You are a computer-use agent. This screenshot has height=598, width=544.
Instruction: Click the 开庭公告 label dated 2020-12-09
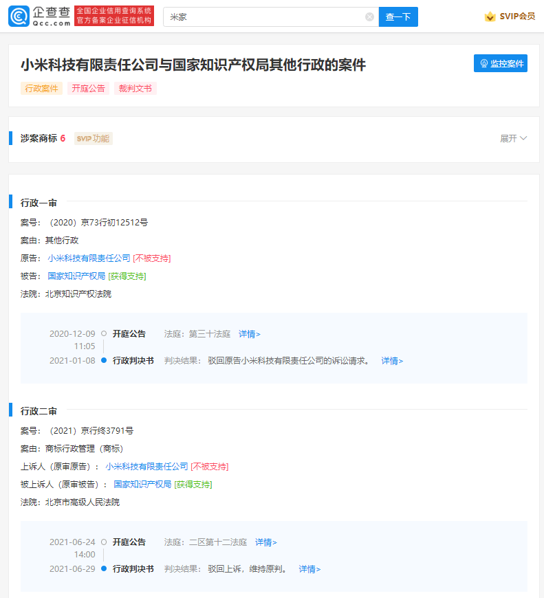(x=129, y=334)
